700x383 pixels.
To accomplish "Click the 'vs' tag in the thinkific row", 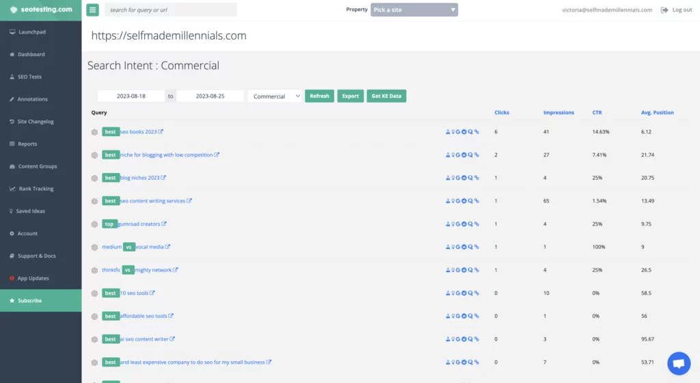I will coord(128,270).
